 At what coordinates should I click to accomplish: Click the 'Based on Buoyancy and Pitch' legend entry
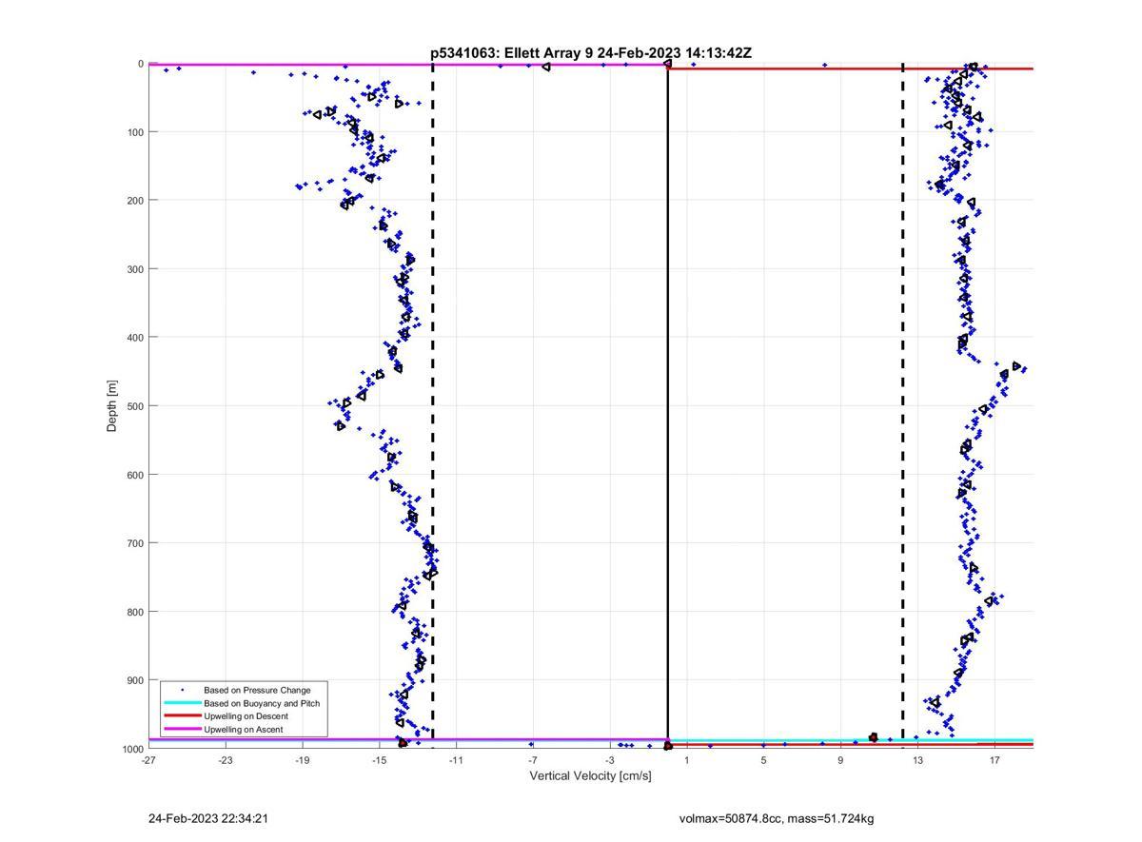262,703
